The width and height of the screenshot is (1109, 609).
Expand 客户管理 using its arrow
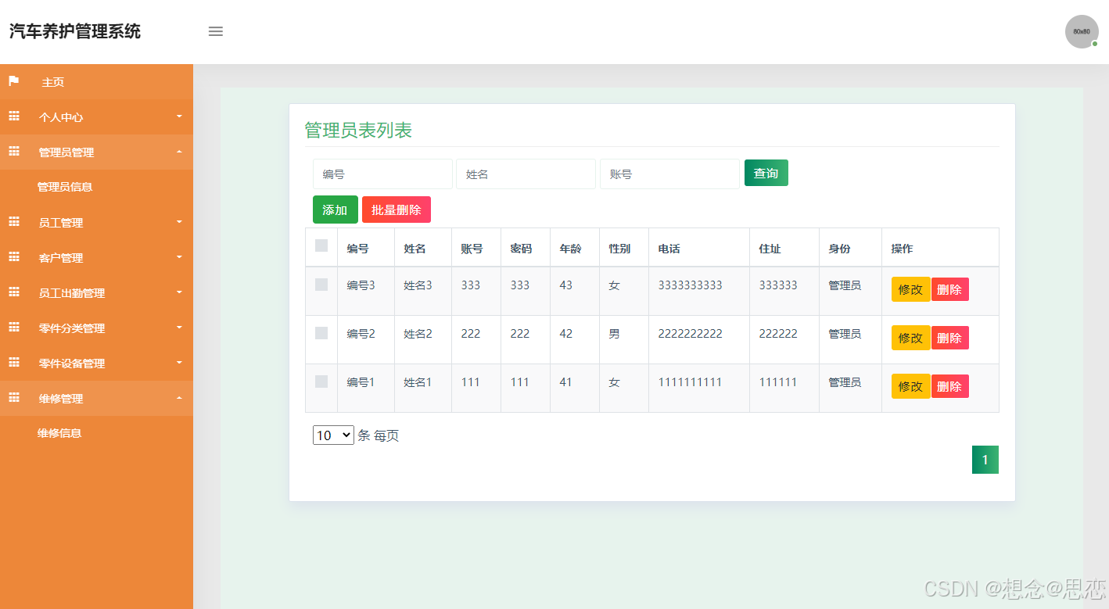point(179,257)
